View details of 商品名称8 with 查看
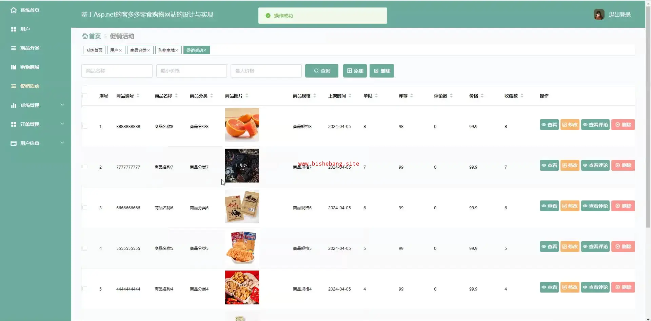Image resolution: width=651 pixels, height=321 pixels. coord(549,125)
